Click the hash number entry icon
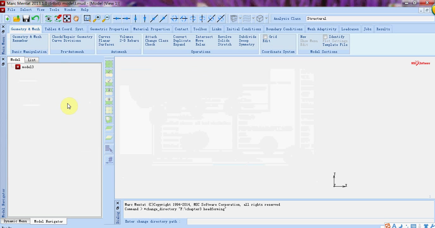435x228 pixels. pos(109,160)
